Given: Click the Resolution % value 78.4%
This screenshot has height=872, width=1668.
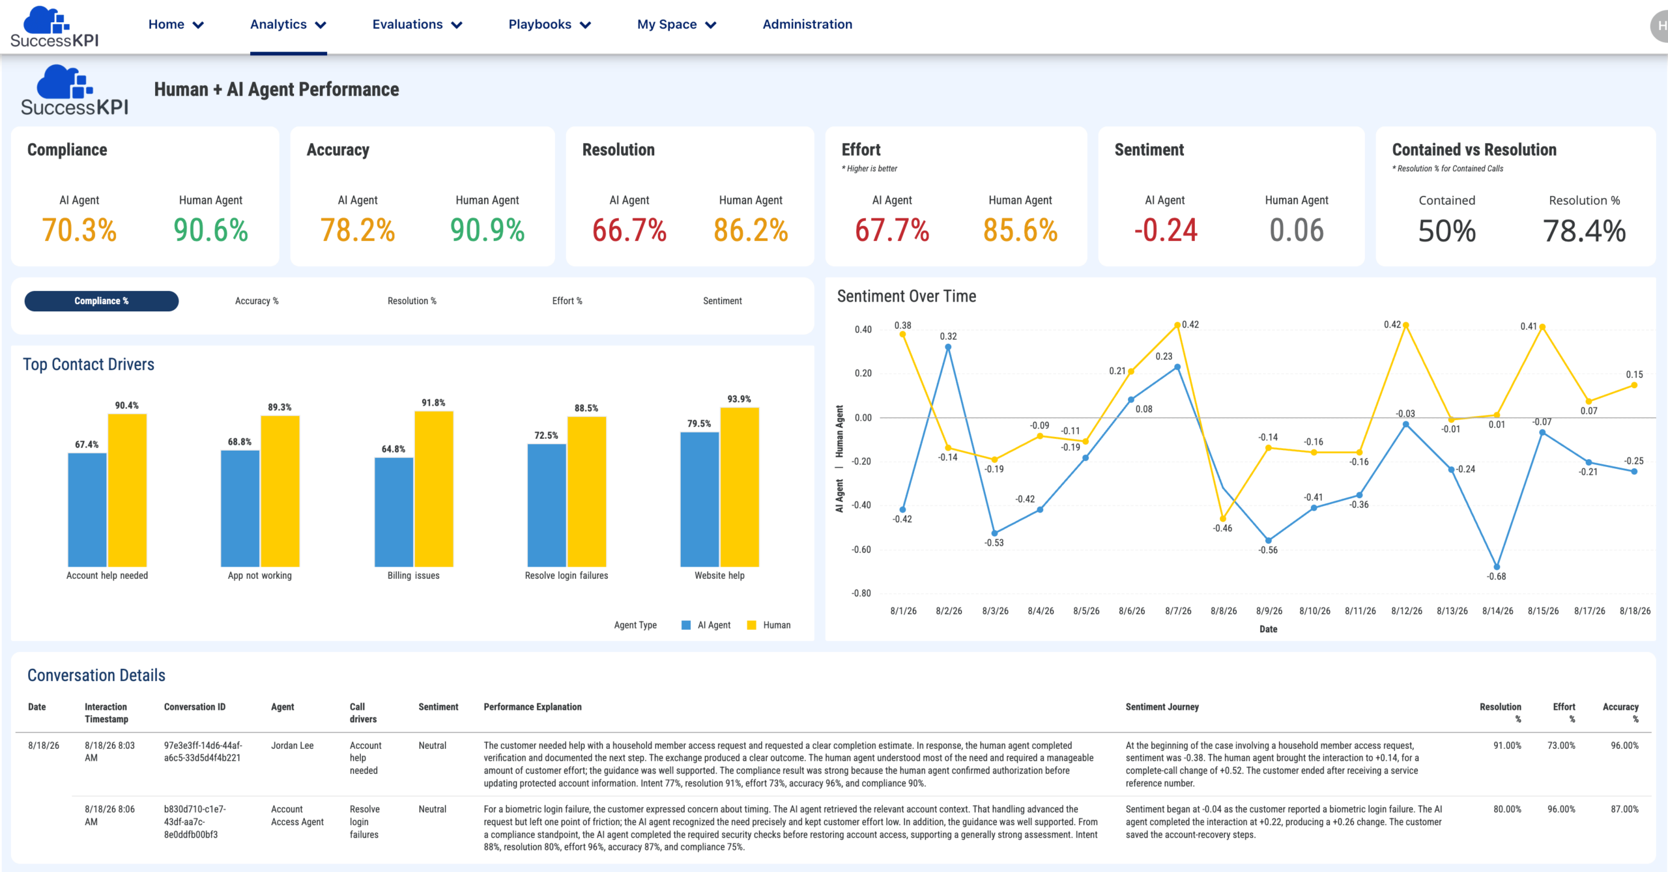Looking at the screenshot, I should pyautogui.click(x=1585, y=231).
